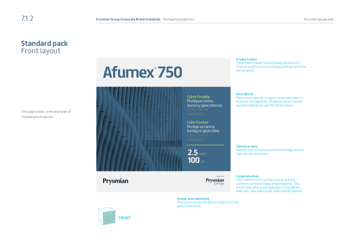Image resolution: width=349 pixels, height=247 pixels.
Task: Click the Standard pack heading
Action: 44,43
